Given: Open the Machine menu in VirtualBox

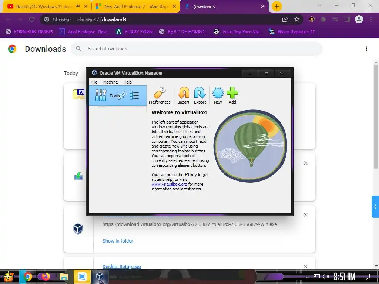Looking at the screenshot, I should pos(110,82).
